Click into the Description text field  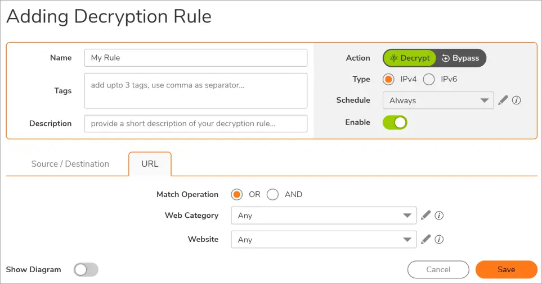(196, 123)
